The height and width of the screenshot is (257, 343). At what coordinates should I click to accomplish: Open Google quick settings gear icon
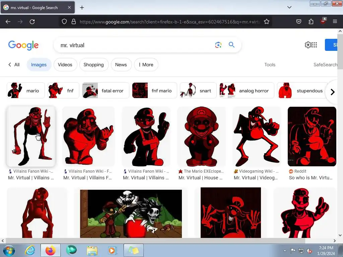pyautogui.click(x=307, y=45)
